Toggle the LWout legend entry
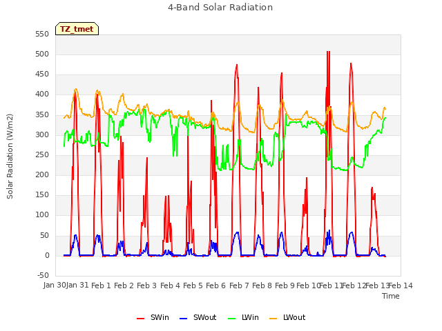The image size is (442, 331). [x=287, y=317]
